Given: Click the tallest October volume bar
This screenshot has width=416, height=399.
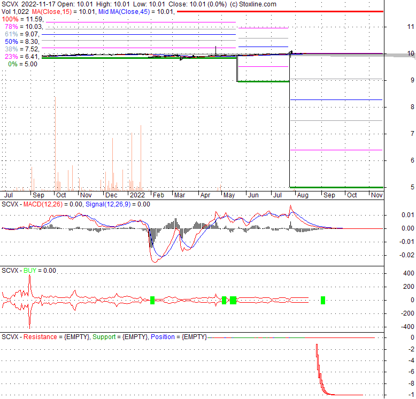Looking at the screenshot, I should click(55, 143).
